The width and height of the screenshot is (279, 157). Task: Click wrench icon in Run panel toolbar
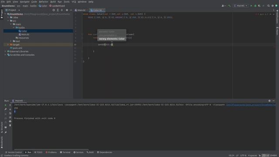click(x=6, y=109)
